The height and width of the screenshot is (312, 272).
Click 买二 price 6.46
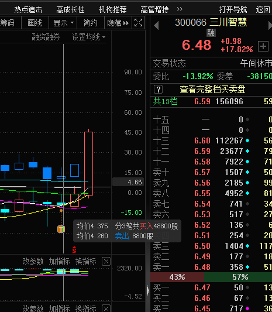pos(202,298)
